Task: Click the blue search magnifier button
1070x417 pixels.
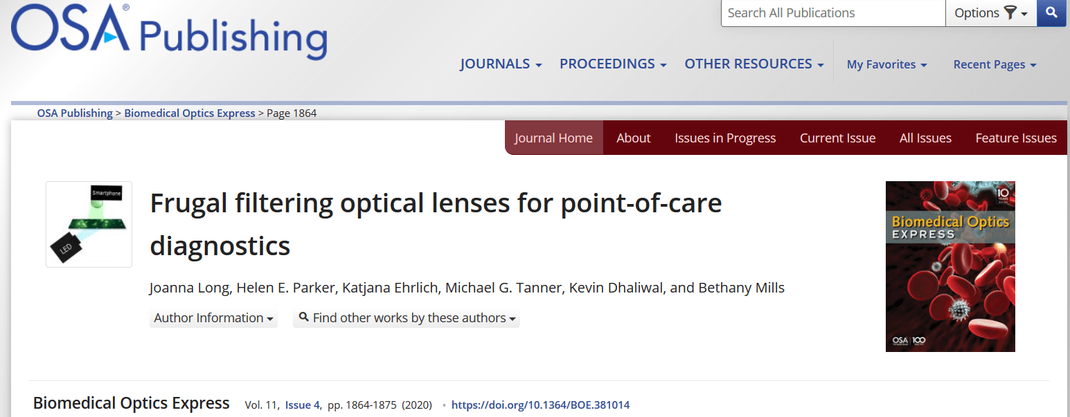Action: click(1051, 13)
